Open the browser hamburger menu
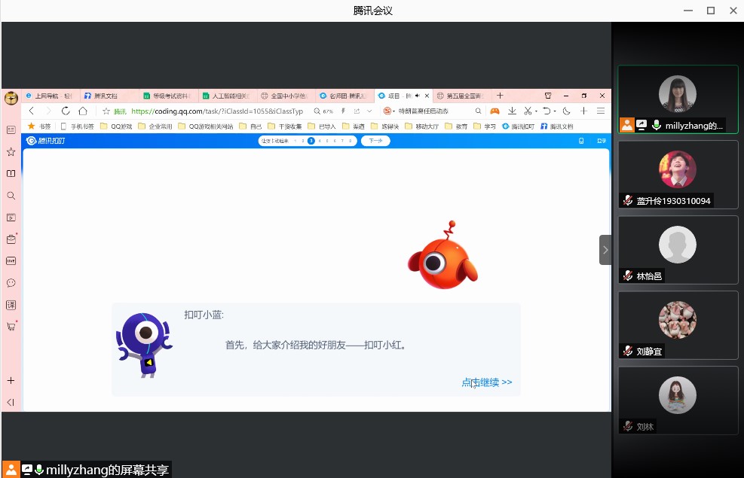 601,111
